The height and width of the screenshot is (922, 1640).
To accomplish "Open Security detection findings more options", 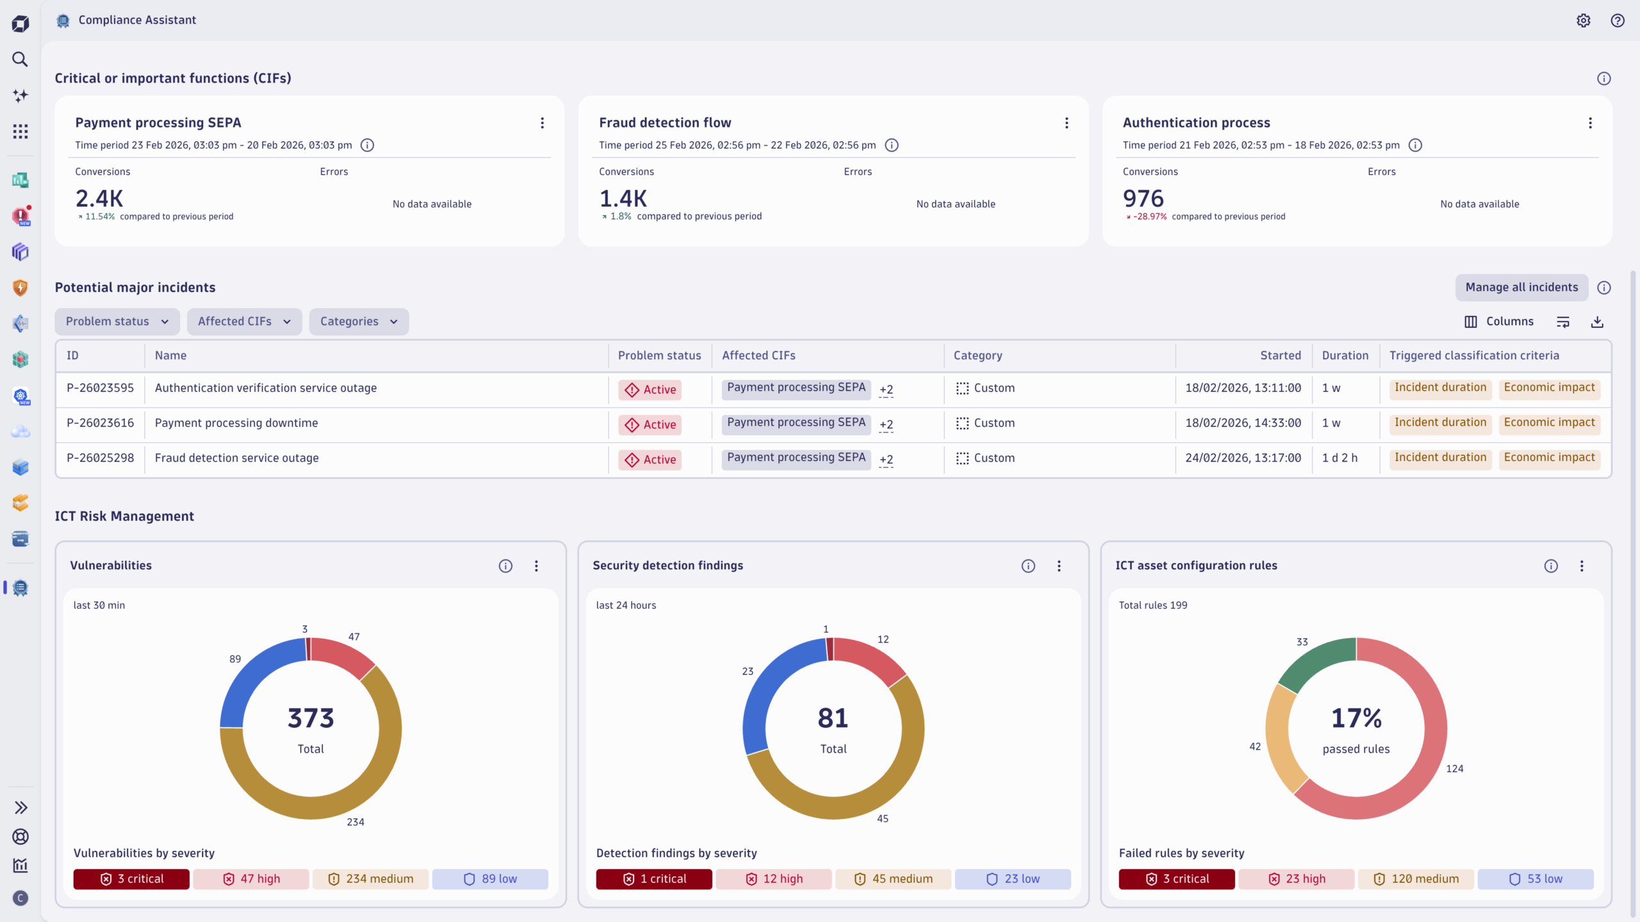I will coord(1059,566).
